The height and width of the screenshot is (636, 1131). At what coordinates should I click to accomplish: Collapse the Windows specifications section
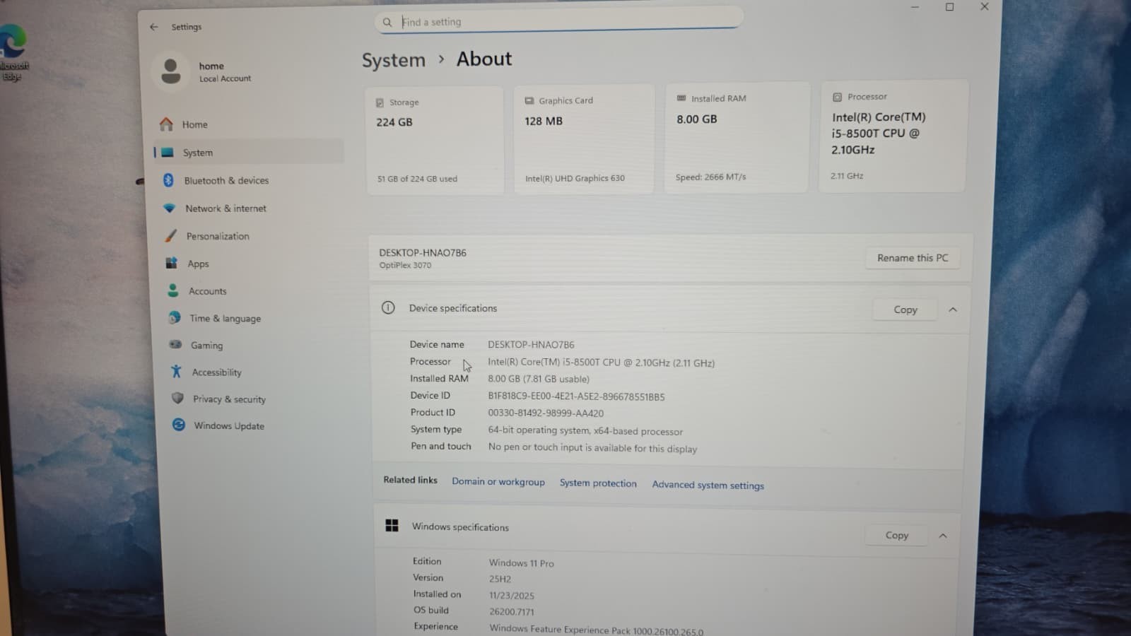point(943,536)
